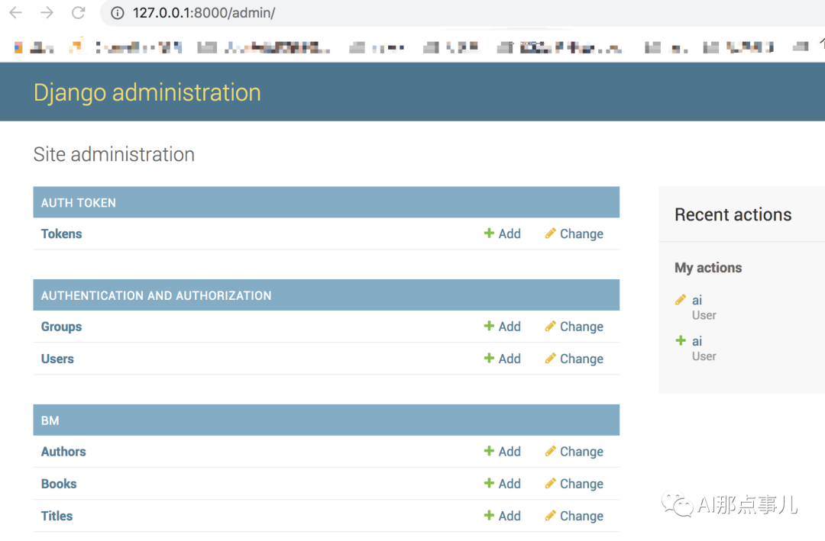Click the Add link for Titles
Image resolution: width=825 pixels, height=541 pixels.
click(510, 517)
